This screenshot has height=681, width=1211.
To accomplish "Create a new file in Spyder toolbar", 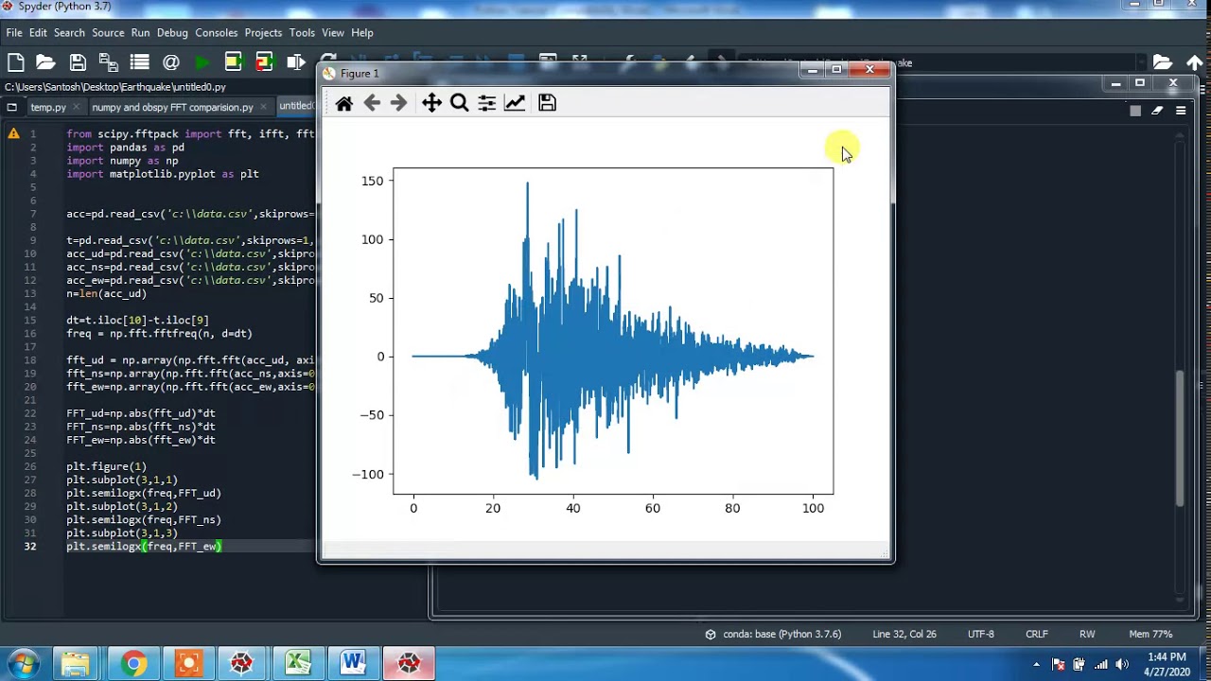I will [x=15, y=62].
